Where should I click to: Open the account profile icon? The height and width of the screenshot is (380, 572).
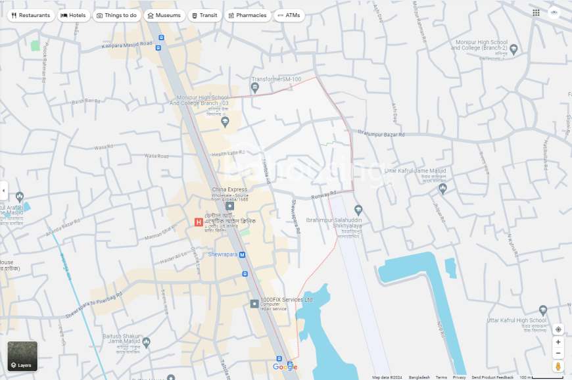pos(554,12)
